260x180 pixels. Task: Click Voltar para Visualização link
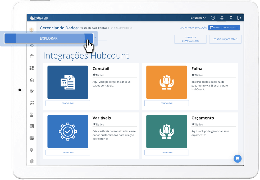pyautogui.click(x=193, y=28)
